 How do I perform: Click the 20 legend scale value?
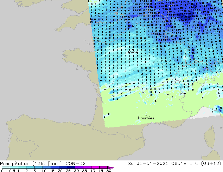pos(60,171)
